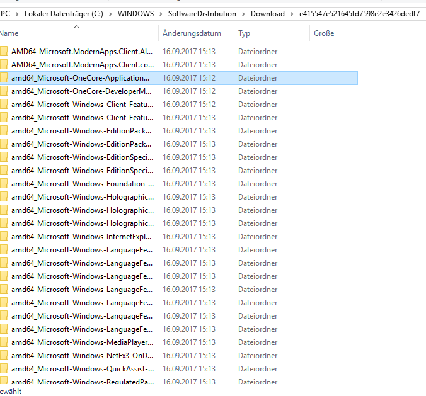Open dropdown chevron after Download breadcrumb

292,14
